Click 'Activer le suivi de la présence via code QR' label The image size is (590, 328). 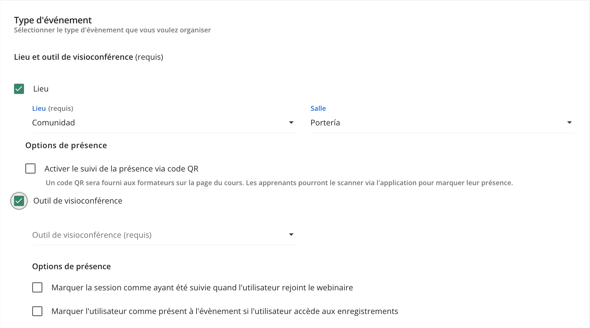click(121, 169)
